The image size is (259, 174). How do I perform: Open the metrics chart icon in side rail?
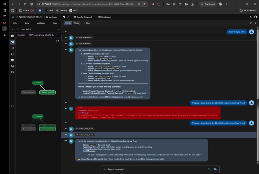click(13, 60)
